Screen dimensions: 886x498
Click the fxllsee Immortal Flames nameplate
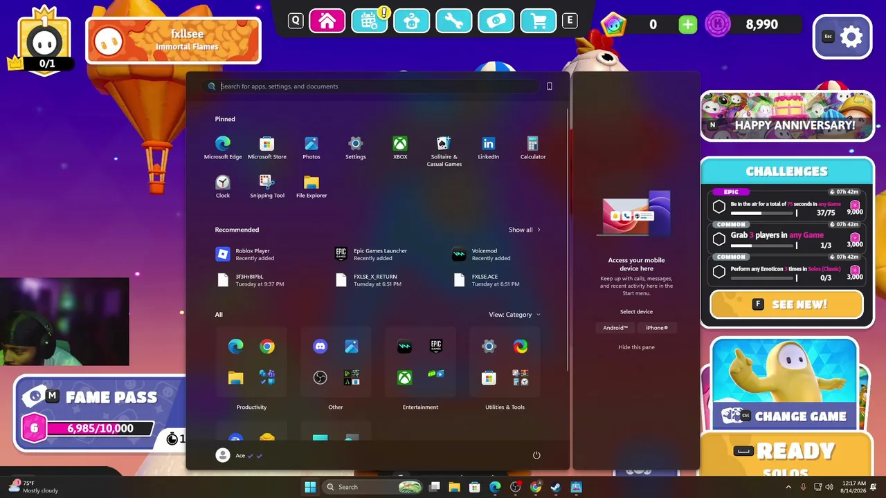173,40
